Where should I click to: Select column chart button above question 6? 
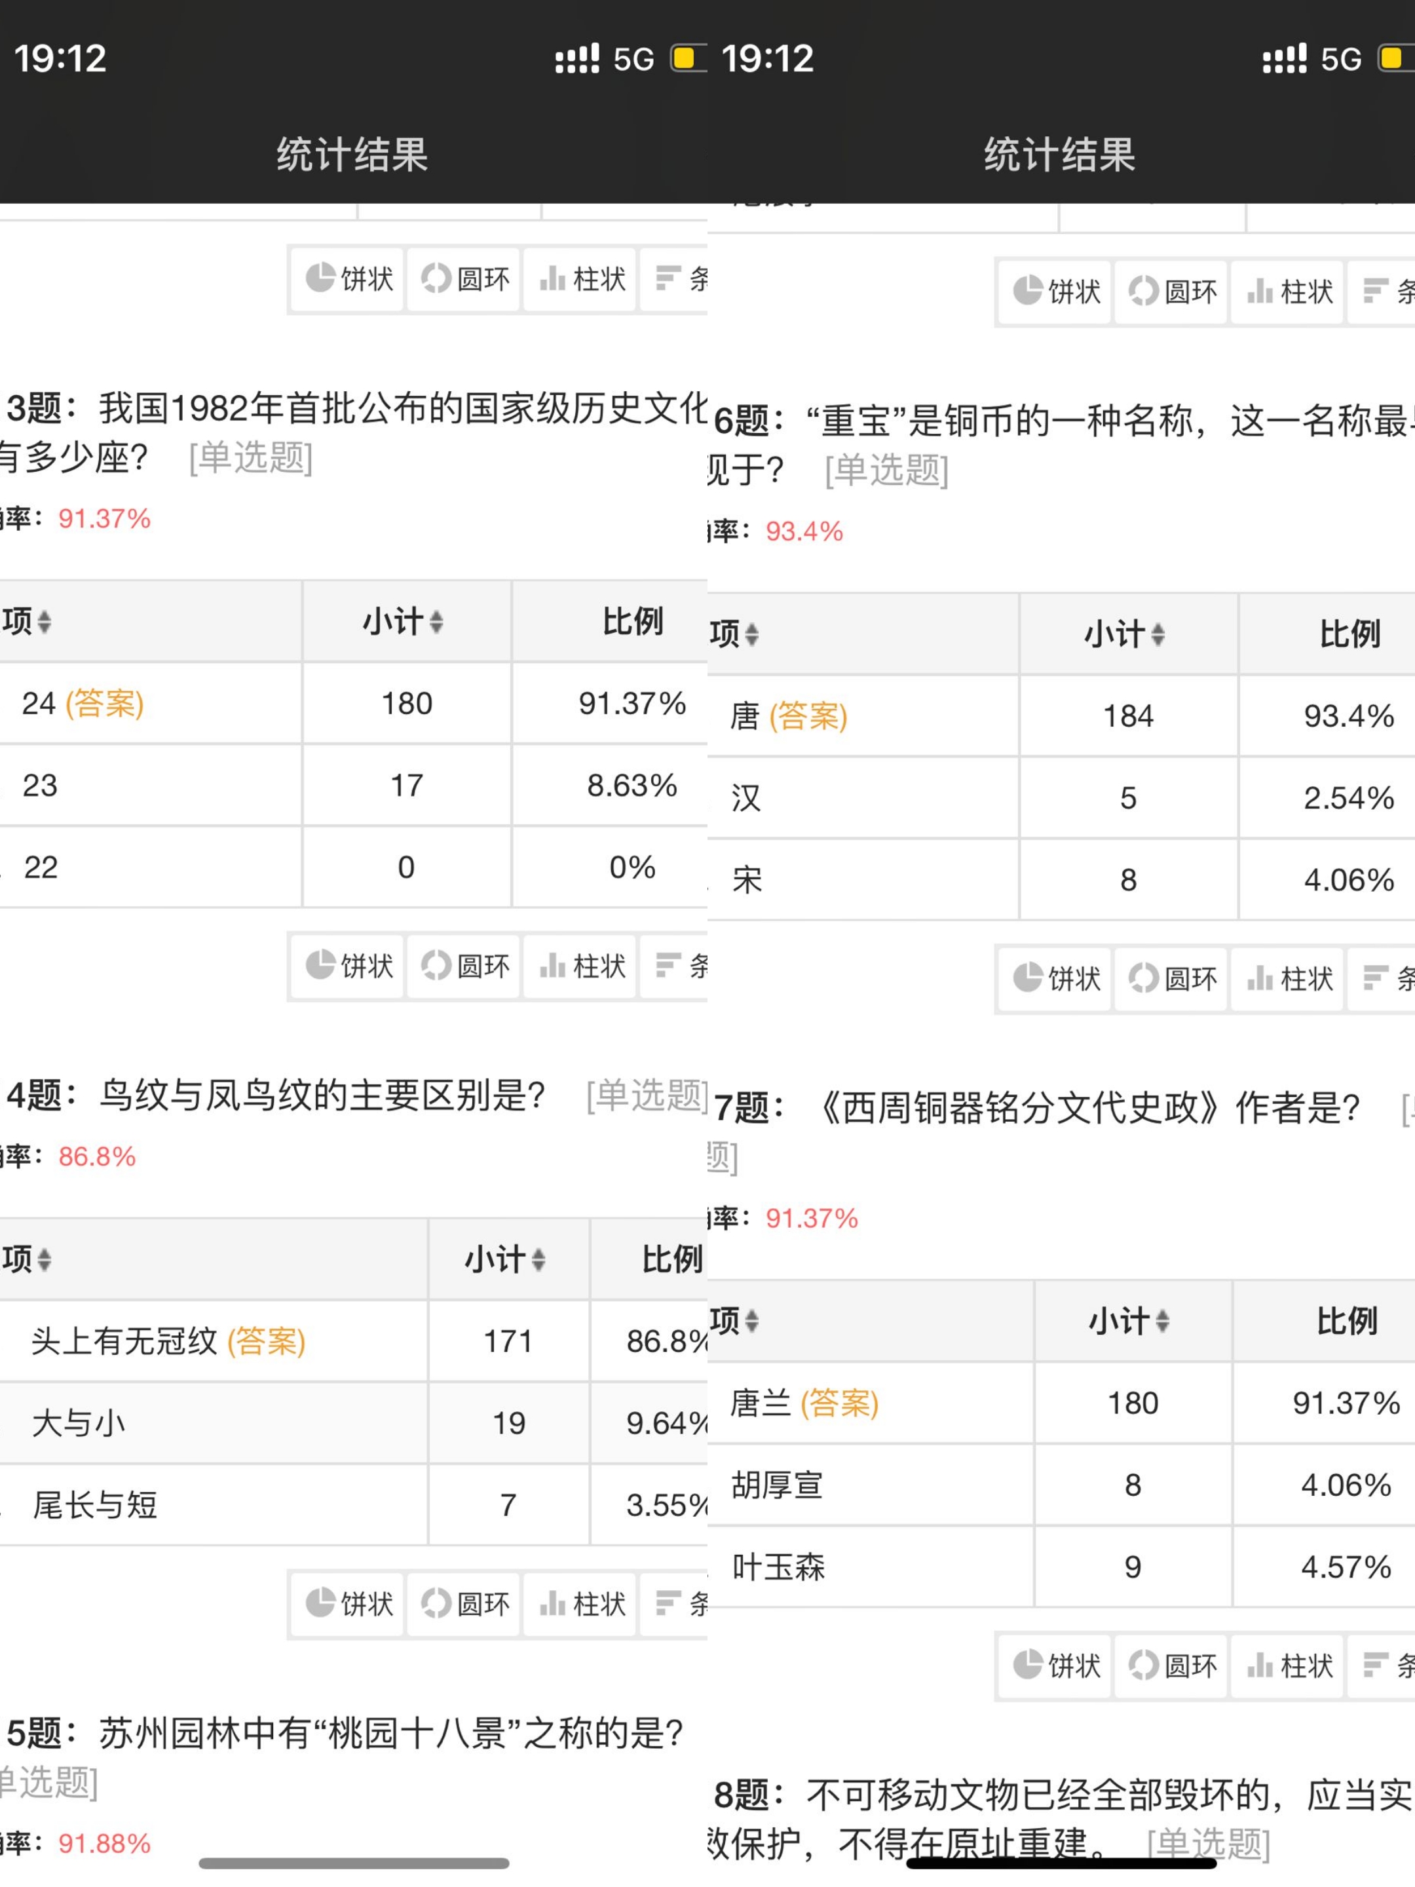(x=1289, y=292)
